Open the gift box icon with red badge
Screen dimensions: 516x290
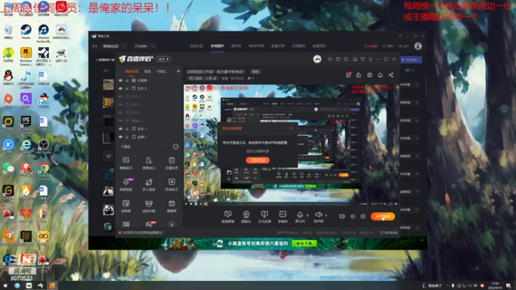(x=348, y=75)
